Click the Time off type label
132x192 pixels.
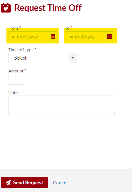[x=21, y=50]
